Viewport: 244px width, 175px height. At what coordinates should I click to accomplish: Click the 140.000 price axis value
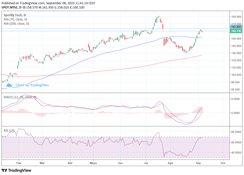[236, 46]
